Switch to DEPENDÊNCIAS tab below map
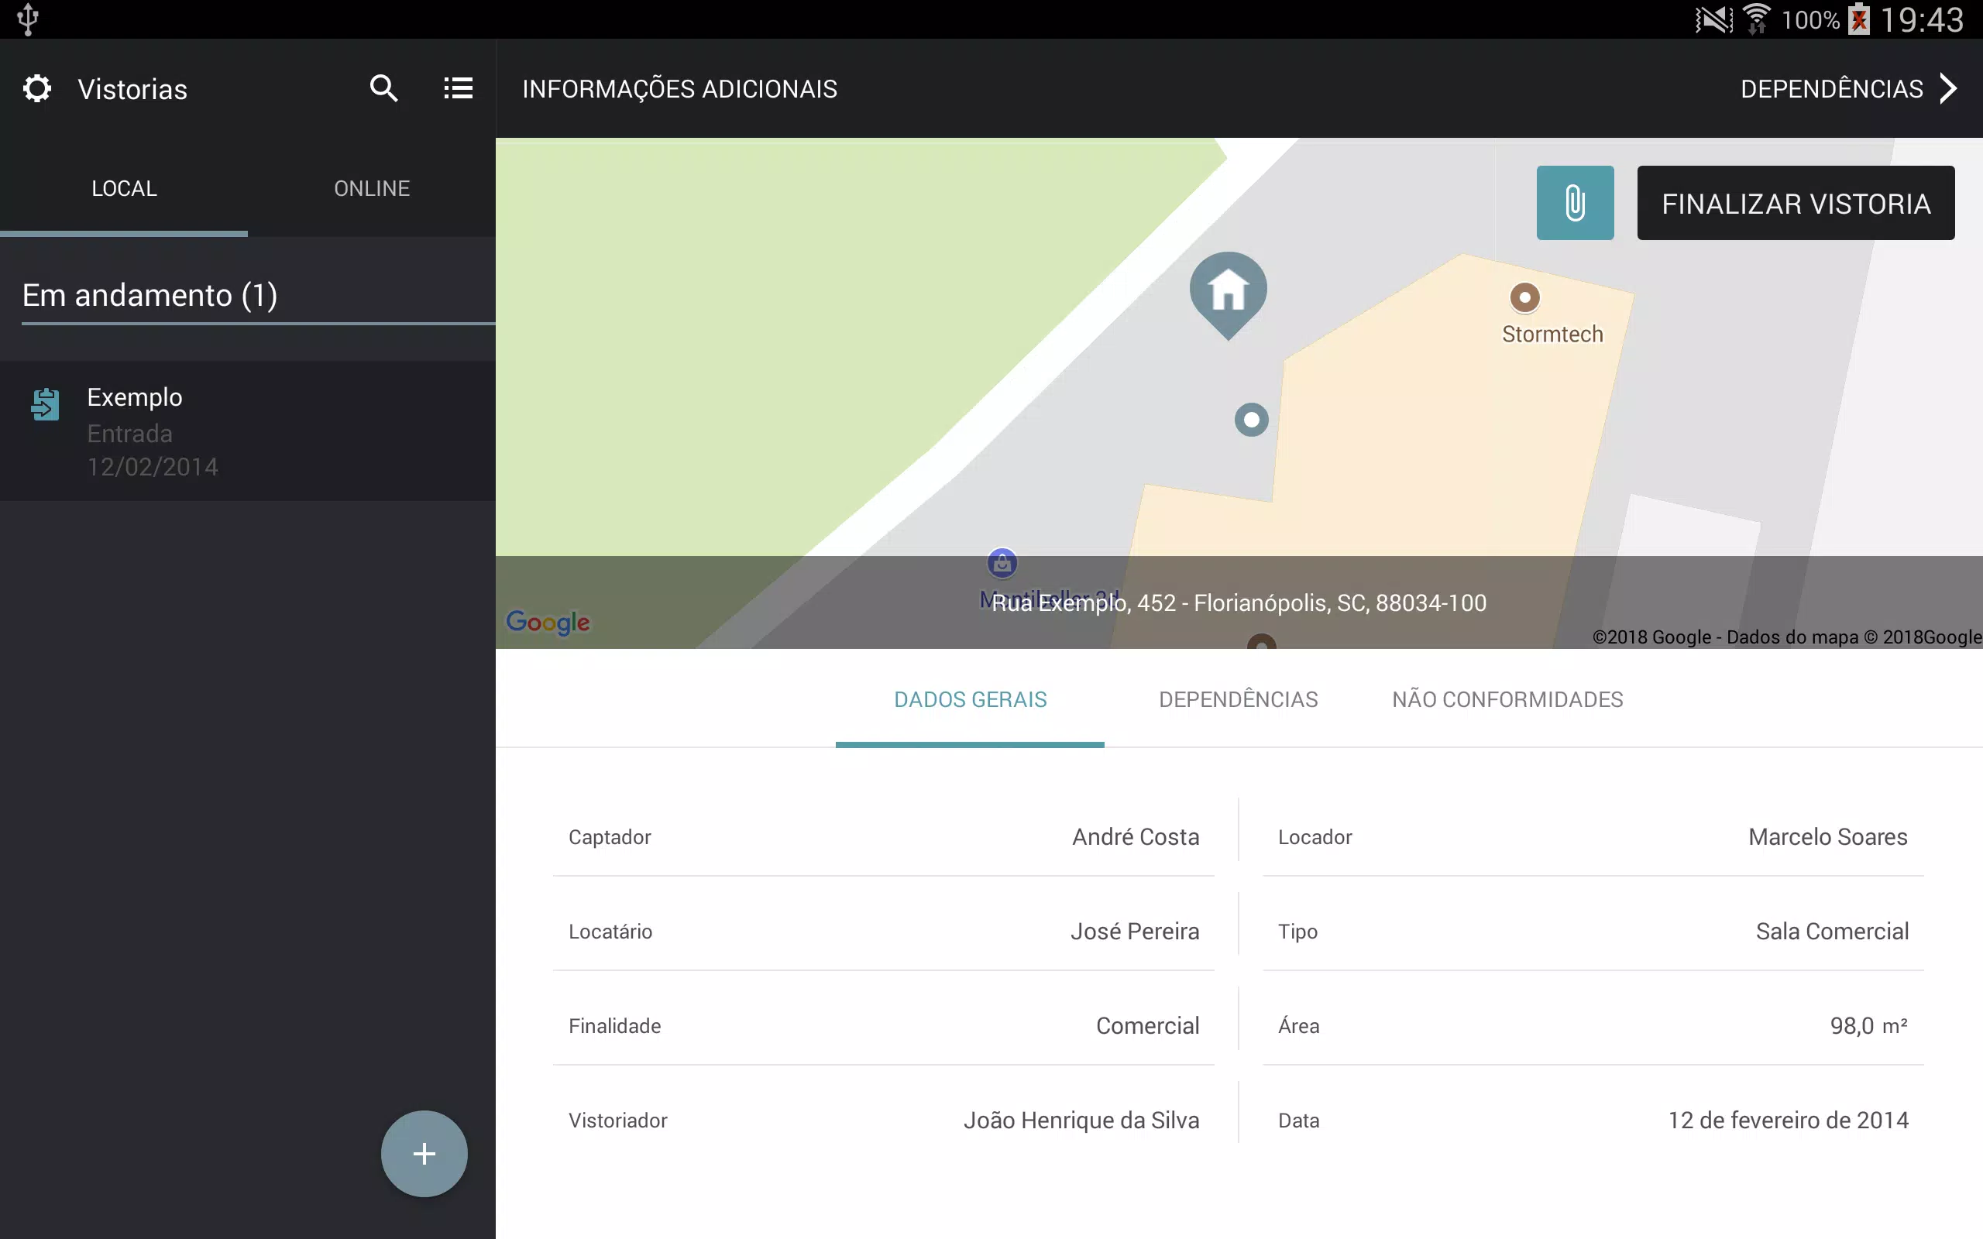 [1238, 699]
